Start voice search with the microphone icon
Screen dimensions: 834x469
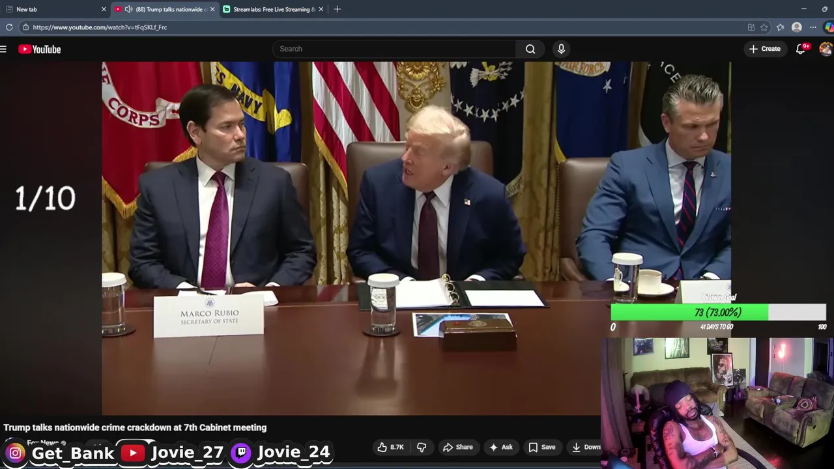pyautogui.click(x=561, y=49)
